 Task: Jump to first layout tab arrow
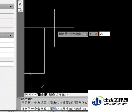[26, 94]
